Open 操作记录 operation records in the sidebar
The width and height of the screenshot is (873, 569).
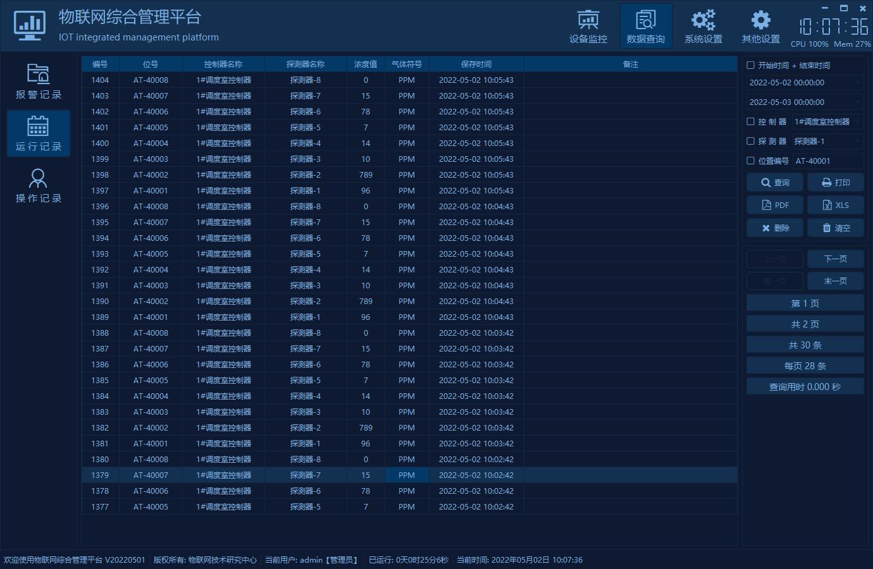pyautogui.click(x=38, y=185)
